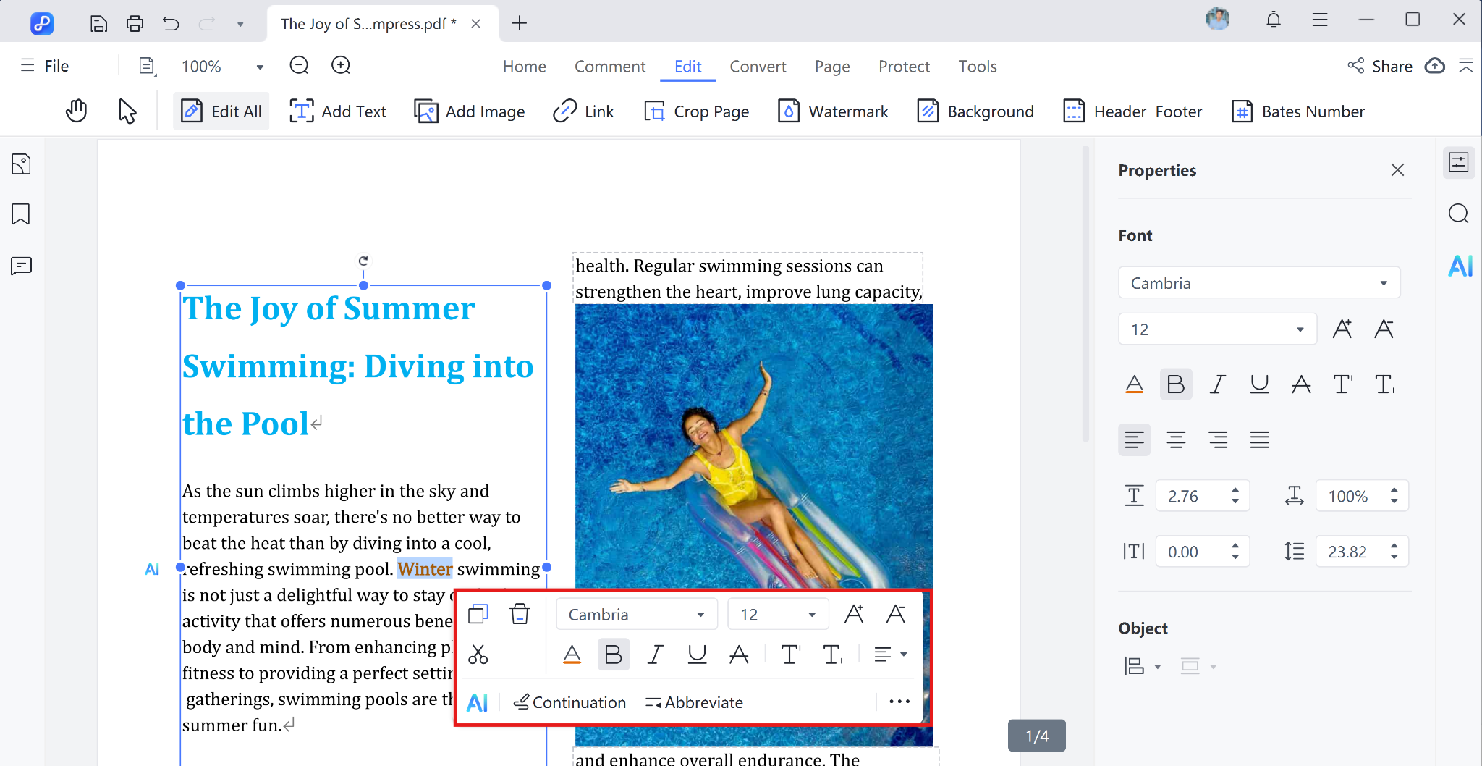Switch to the Convert tab

(758, 66)
